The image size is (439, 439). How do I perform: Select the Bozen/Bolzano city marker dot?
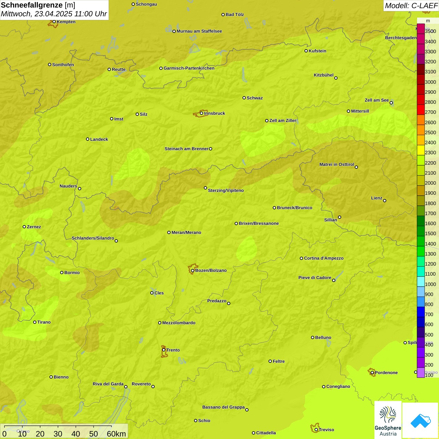pos(193,271)
